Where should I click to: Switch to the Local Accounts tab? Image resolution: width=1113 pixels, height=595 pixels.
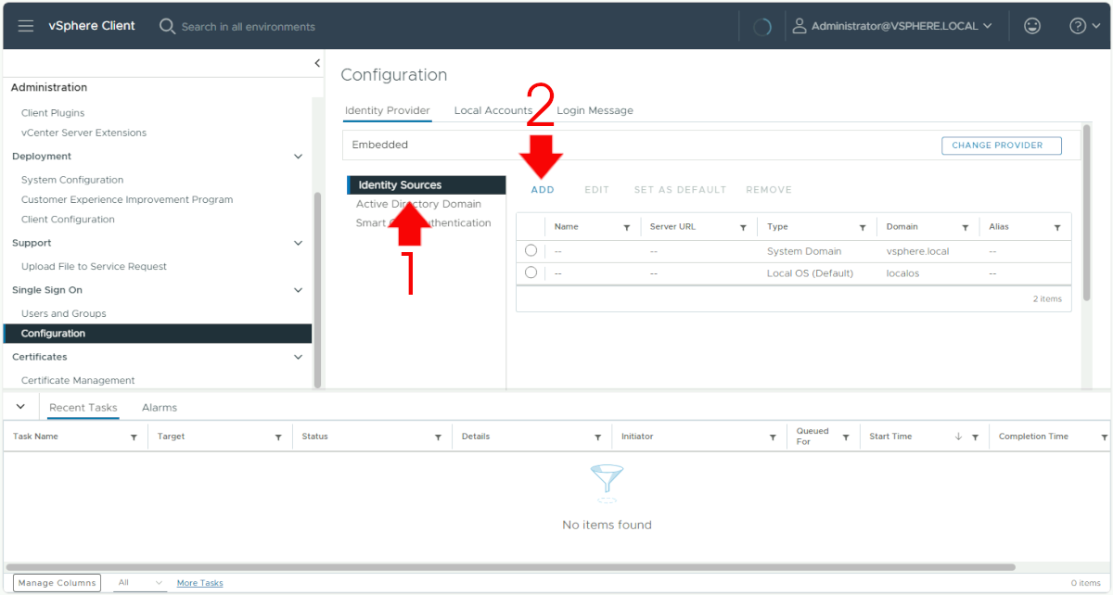pos(493,110)
